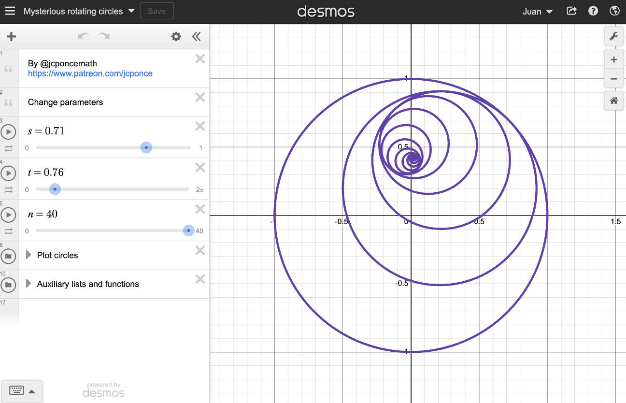The width and height of the screenshot is (626, 403).
Task: Click the n slider handle
Action: [x=188, y=231]
